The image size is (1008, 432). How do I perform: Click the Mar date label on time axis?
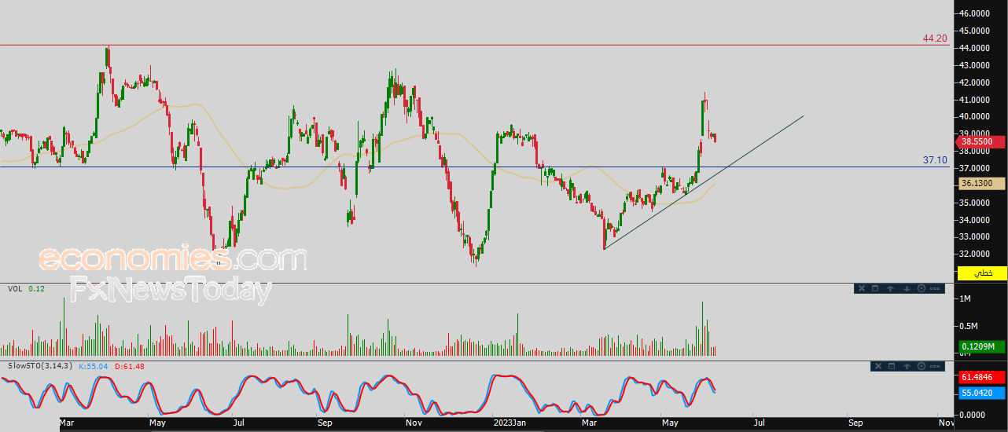(68, 423)
